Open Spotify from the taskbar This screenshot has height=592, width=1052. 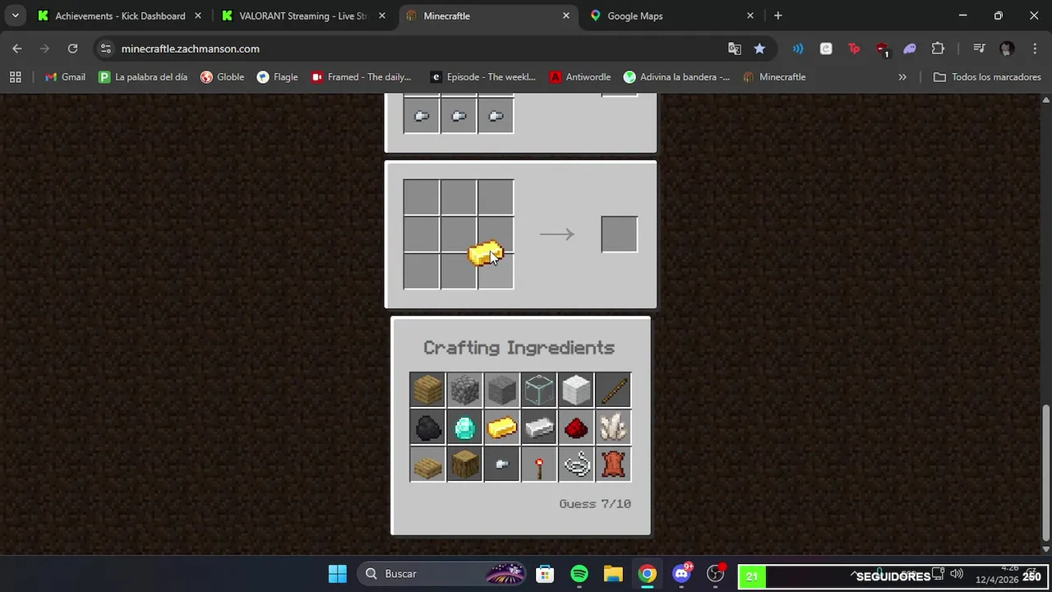click(x=579, y=574)
